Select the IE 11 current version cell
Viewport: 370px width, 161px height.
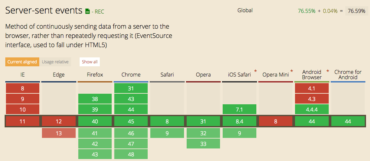click(22, 121)
